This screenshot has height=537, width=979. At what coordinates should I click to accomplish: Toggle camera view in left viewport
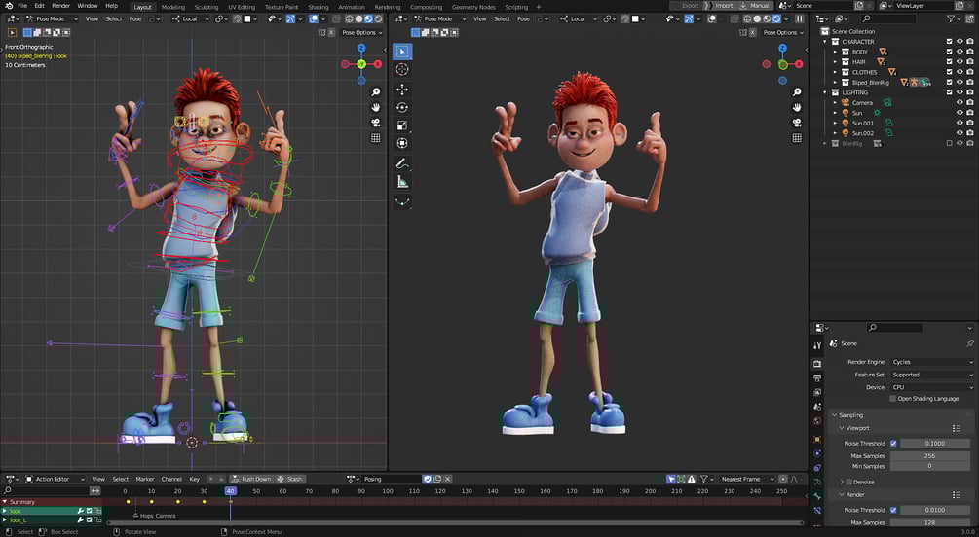click(376, 123)
